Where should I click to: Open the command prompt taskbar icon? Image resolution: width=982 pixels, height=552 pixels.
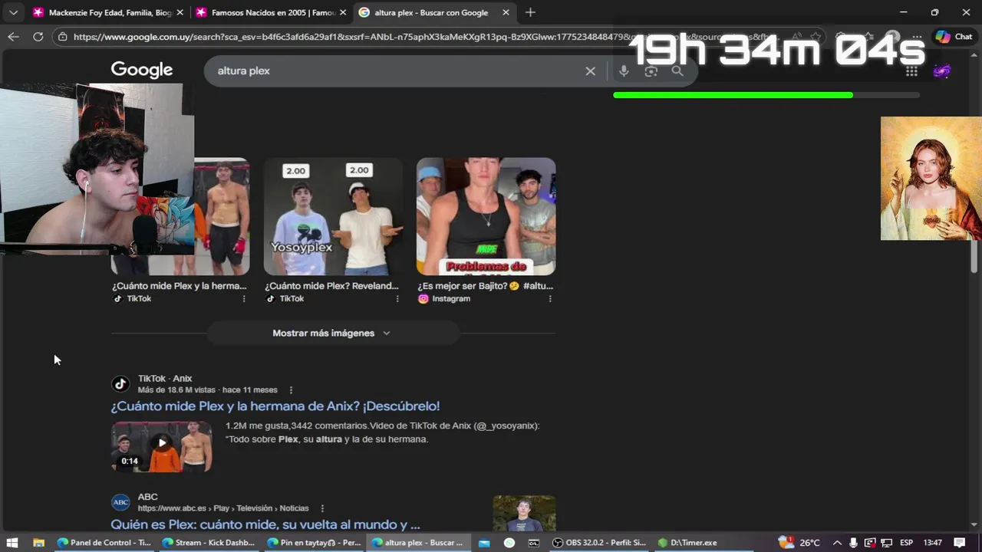point(533,542)
